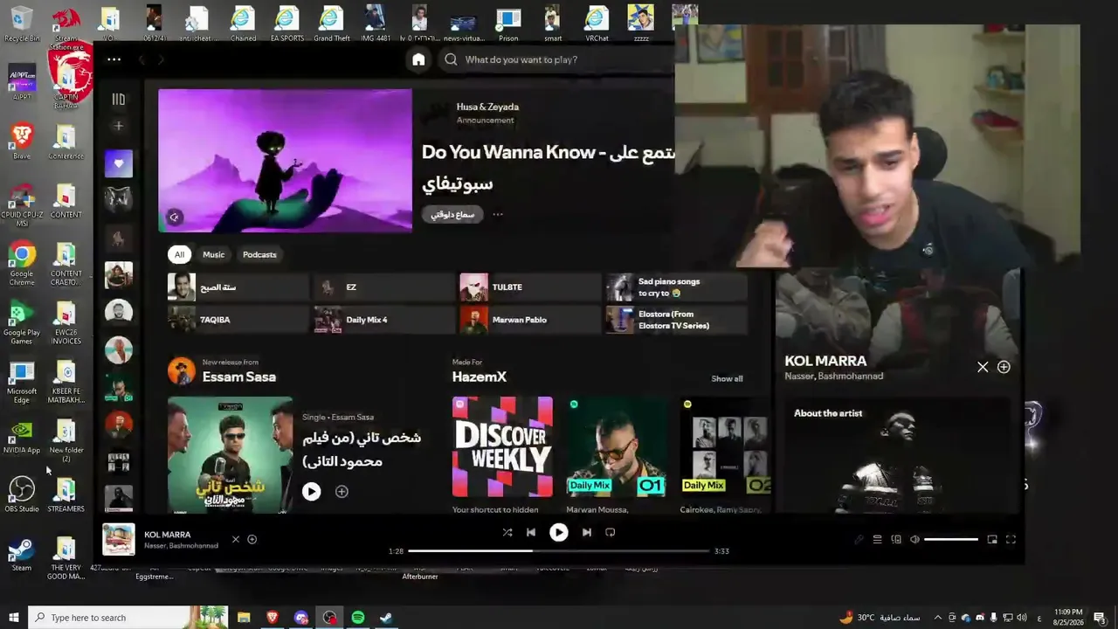The height and width of the screenshot is (629, 1118).
Task: Add KOL MARRA to library in player bar
Action: coord(252,539)
